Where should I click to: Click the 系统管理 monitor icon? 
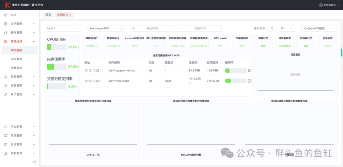click(x=6, y=136)
